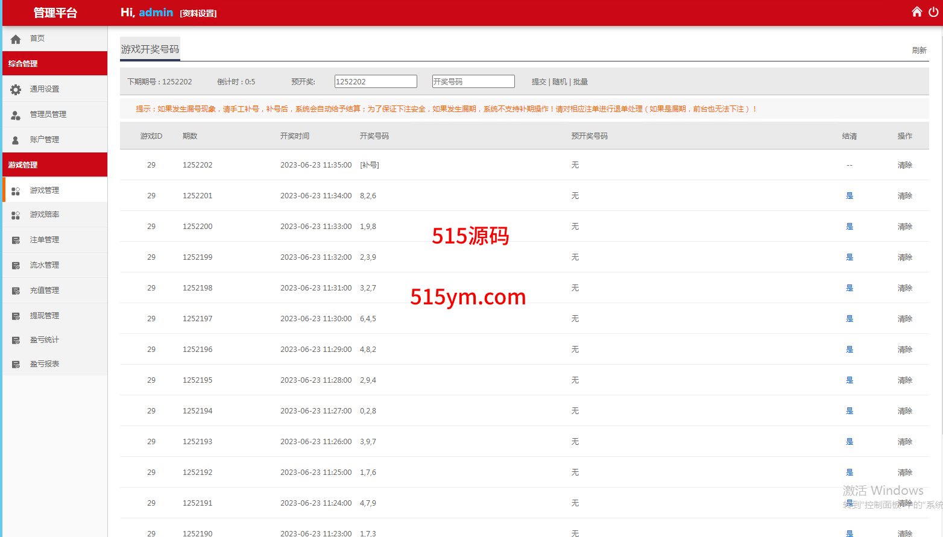Click 随机 to generate random numbers
Screen dimensions: 943x537
[560, 82]
